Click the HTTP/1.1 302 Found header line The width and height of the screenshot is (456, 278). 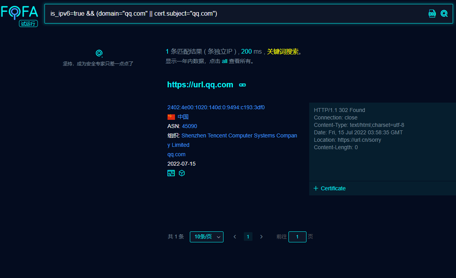(339, 110)
